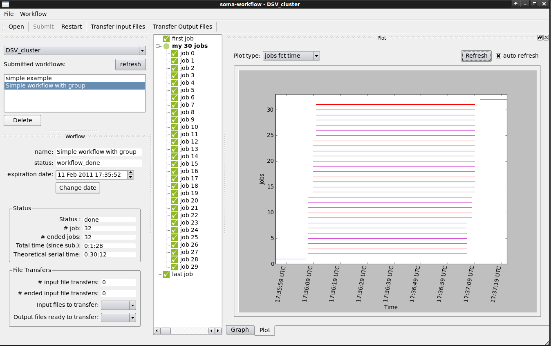Screen dimensions: 551x346
Task: Click the green circle icon of my 30 jobs
Action: pos(166,46)
